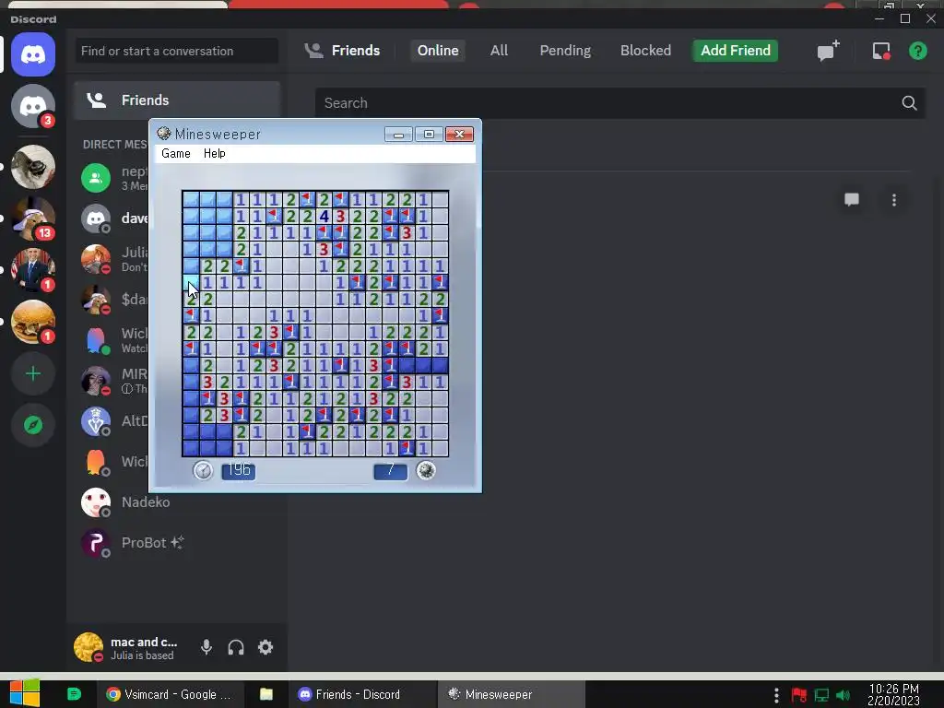Toggle microphone mute in user panel
Viewport: 944px width, 708px height.
click(x=206, y=647)
